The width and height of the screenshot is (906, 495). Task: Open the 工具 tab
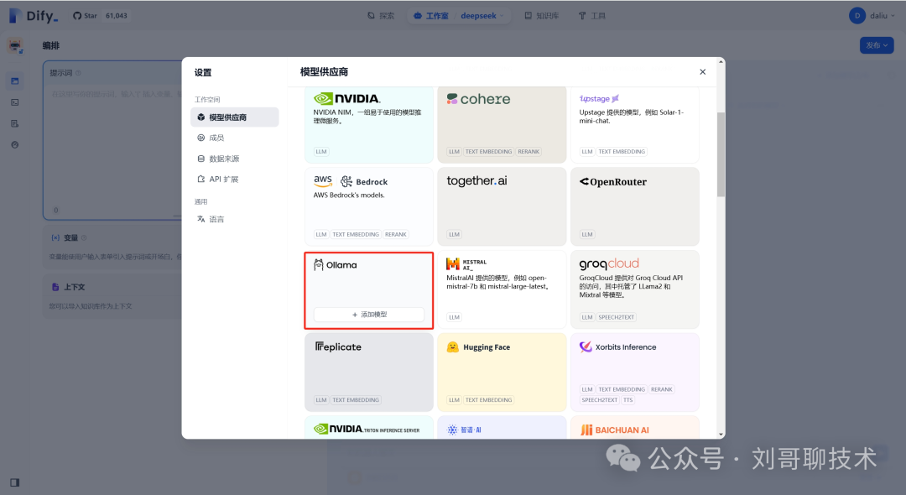click(x=592, y=16)
